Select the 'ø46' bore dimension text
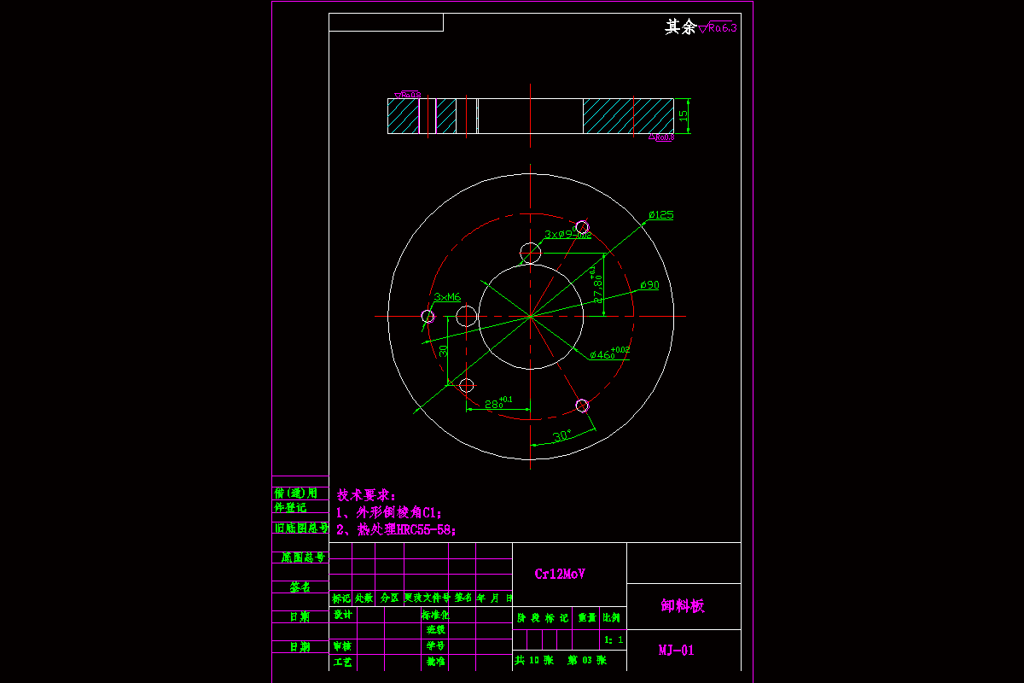1024x683 pixels. tap(608, 353)
